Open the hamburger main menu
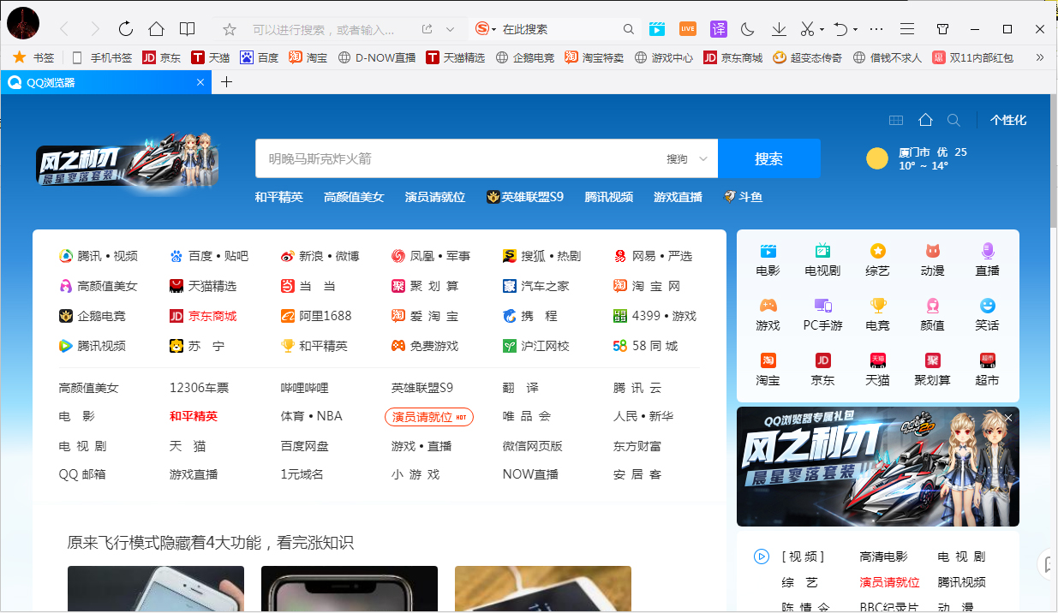The height and width of the screenshot is (613, 1058). (906, 28)
